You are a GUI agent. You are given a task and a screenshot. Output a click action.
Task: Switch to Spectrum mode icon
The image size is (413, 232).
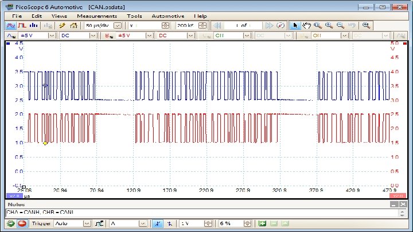[x=34, y=26]
